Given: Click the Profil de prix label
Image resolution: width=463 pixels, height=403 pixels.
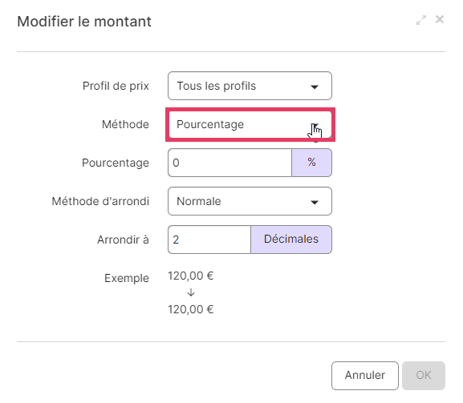Looking at the screenshot, I should [116, 86].
